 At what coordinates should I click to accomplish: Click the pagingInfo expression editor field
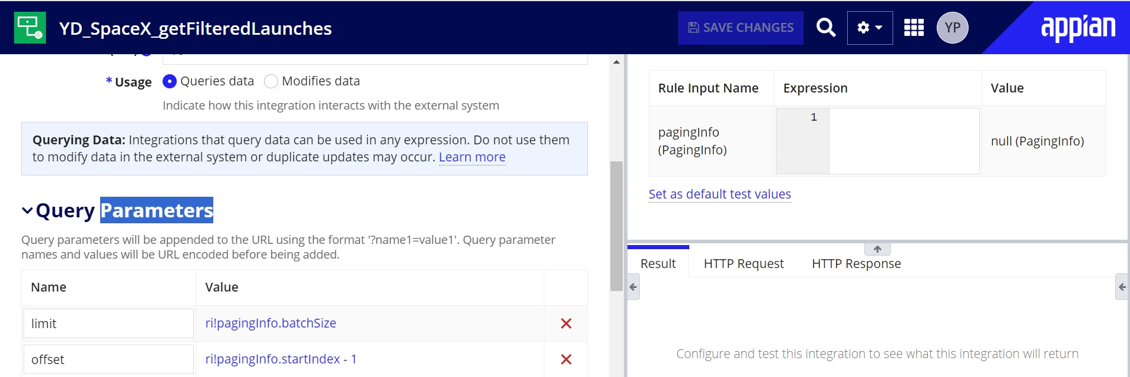click(x=904, y=141)
